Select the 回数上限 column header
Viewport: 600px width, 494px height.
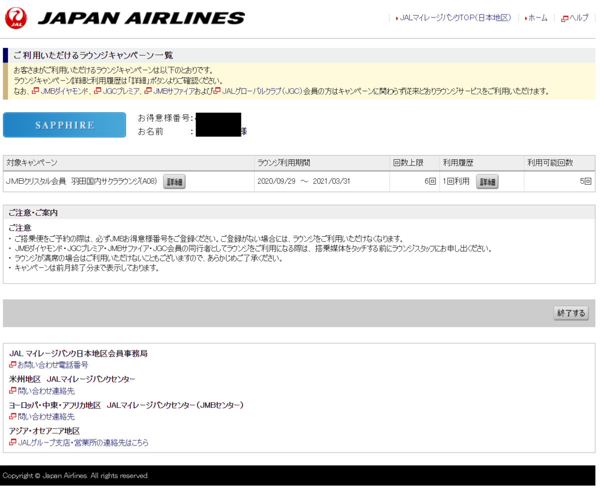point(414,163)
